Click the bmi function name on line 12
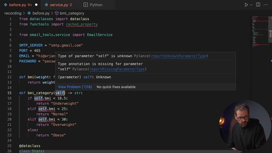 31,77
